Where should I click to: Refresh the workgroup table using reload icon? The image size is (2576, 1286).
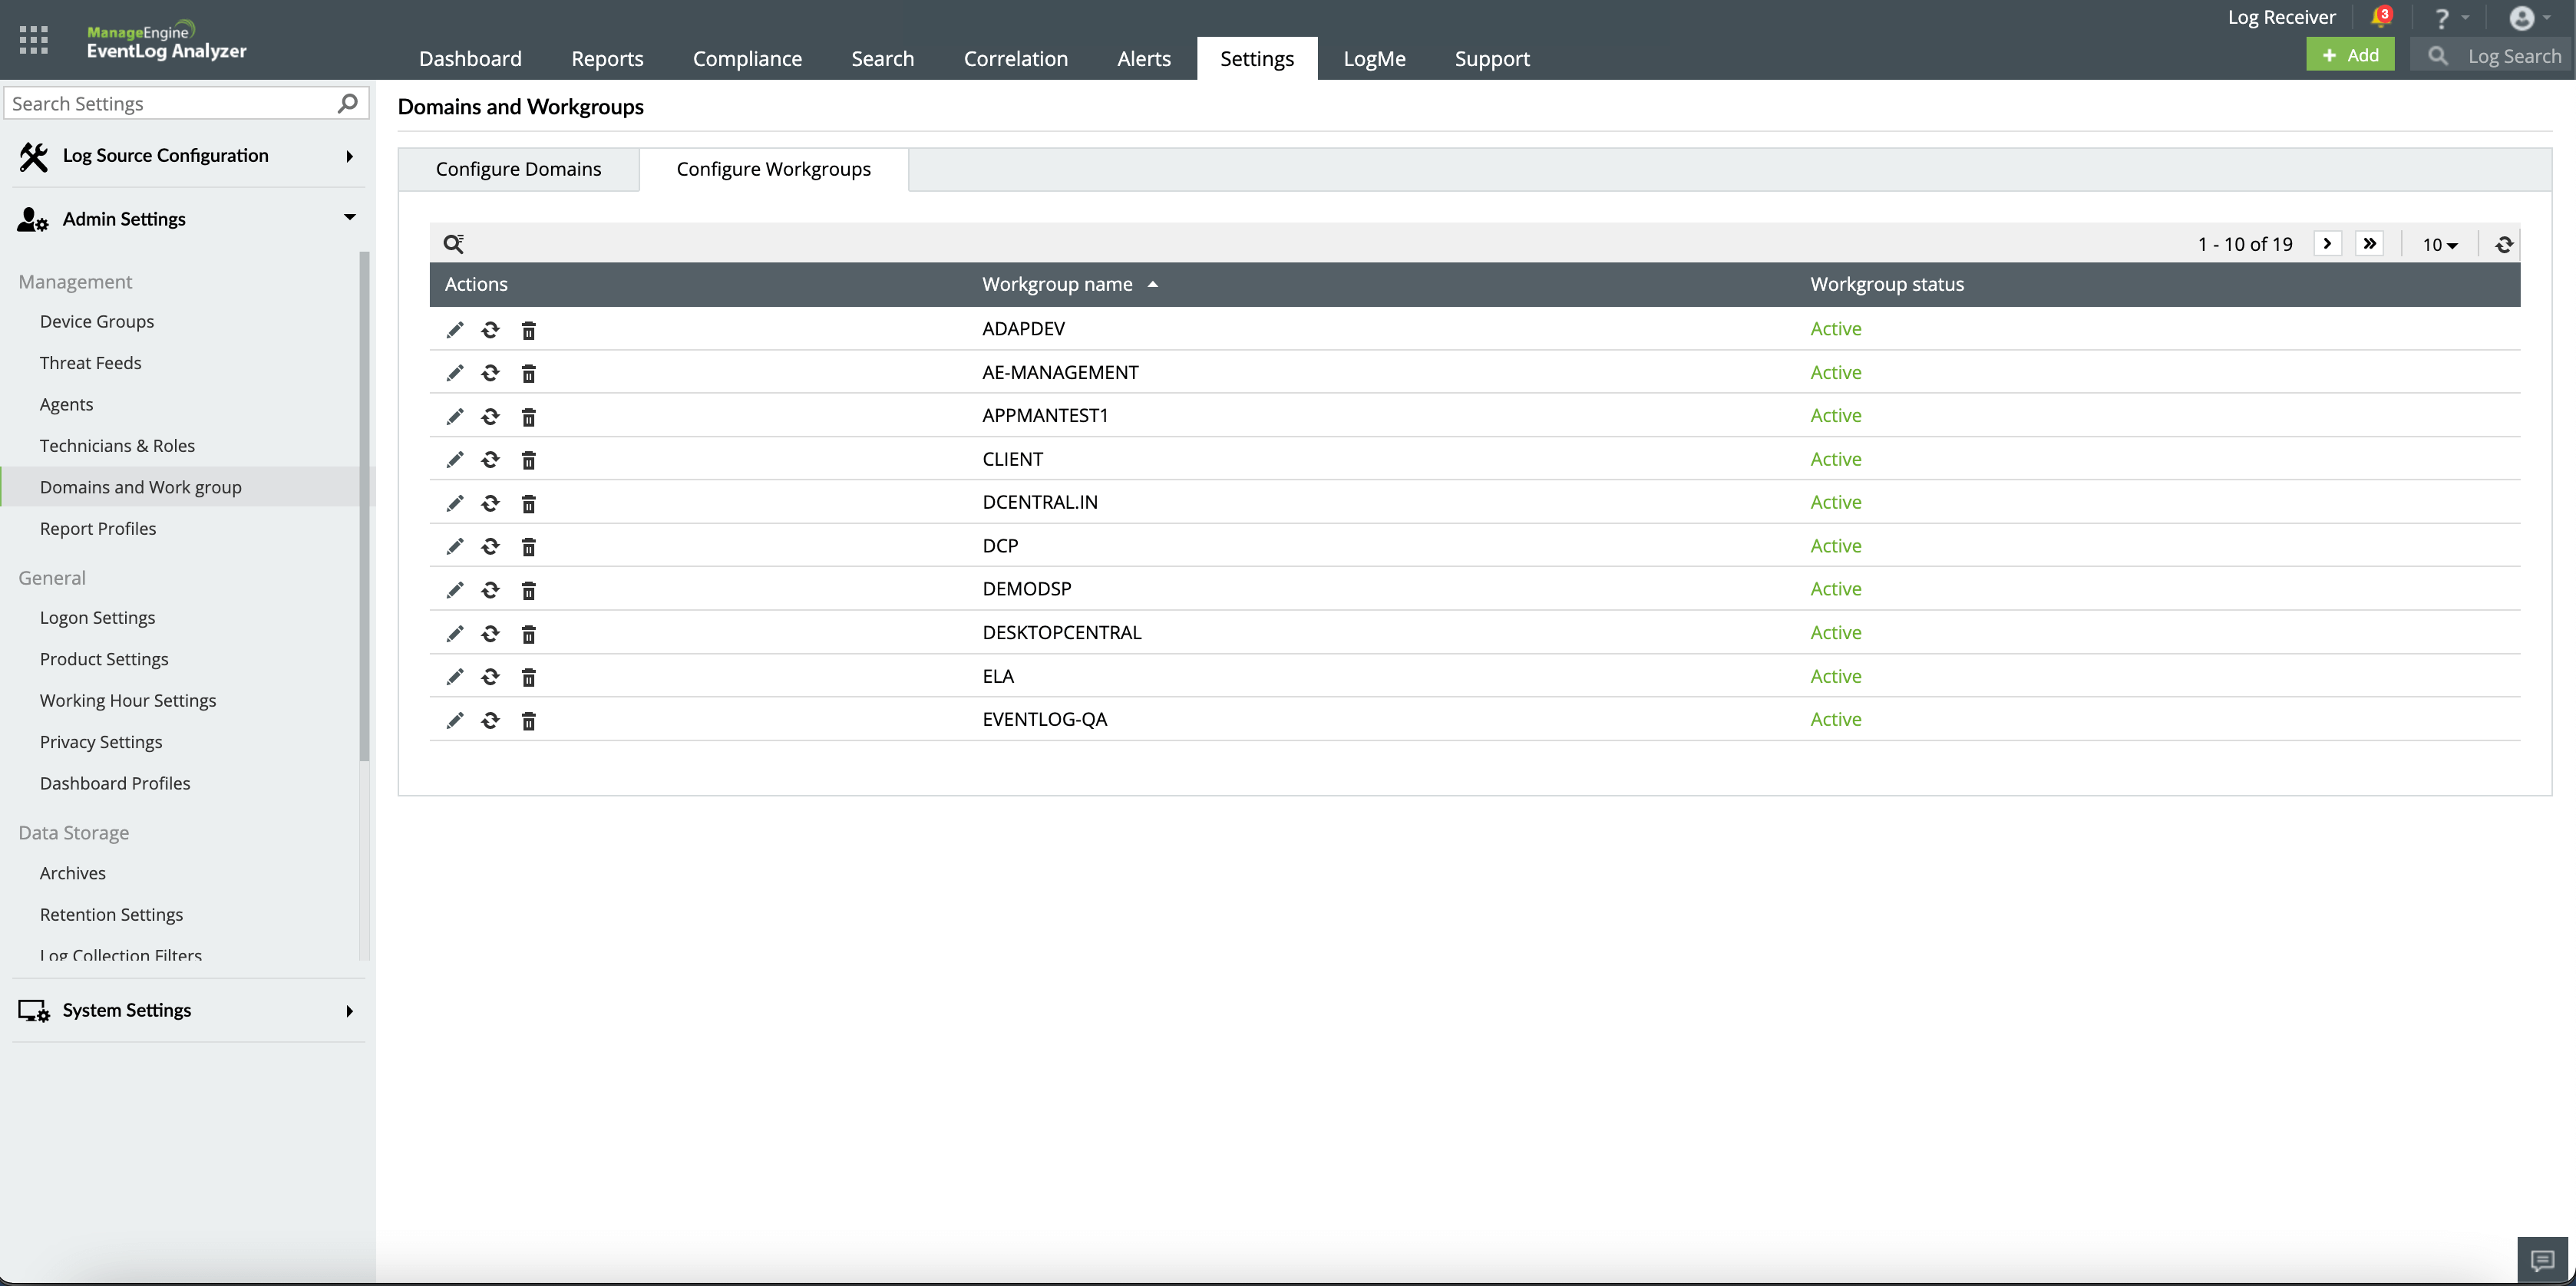point(2504,244)
